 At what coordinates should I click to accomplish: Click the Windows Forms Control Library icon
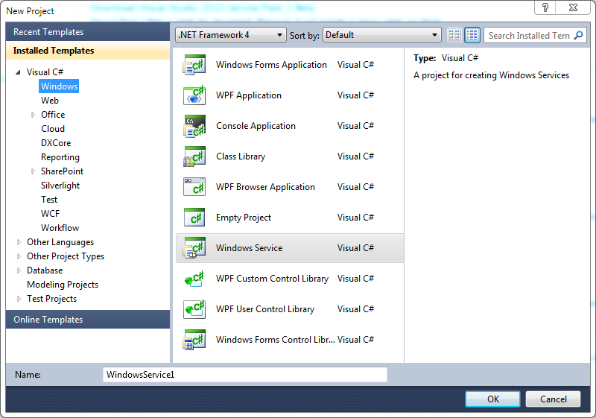point(194,340)
